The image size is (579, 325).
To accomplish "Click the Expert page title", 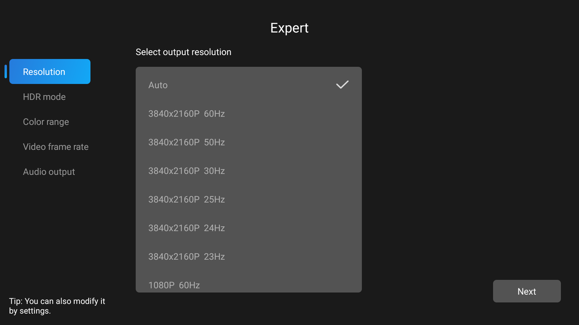I will [289, 28].
